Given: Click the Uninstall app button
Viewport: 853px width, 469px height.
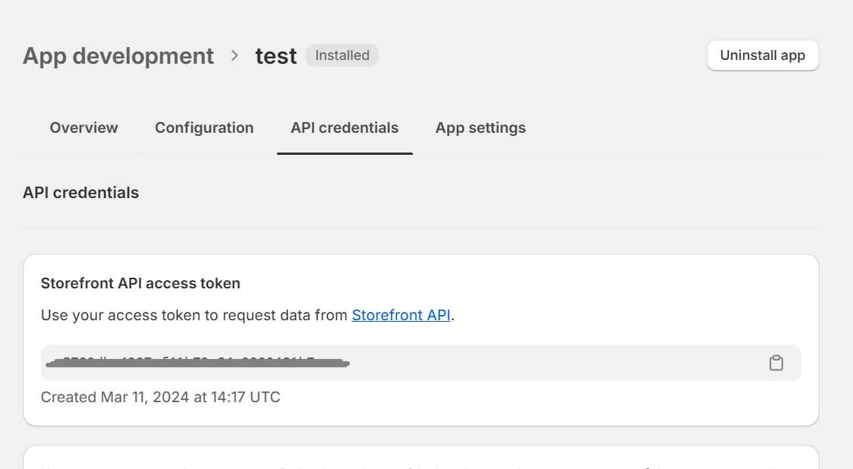Looking at the screenshot, I should (x=763, y=55).
